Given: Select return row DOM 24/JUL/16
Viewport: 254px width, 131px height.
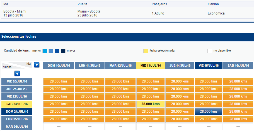Looking at the screenshot, I should (x=17, y=111).
